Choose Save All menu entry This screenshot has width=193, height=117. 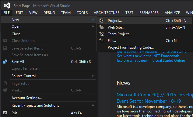coord(49,61)
